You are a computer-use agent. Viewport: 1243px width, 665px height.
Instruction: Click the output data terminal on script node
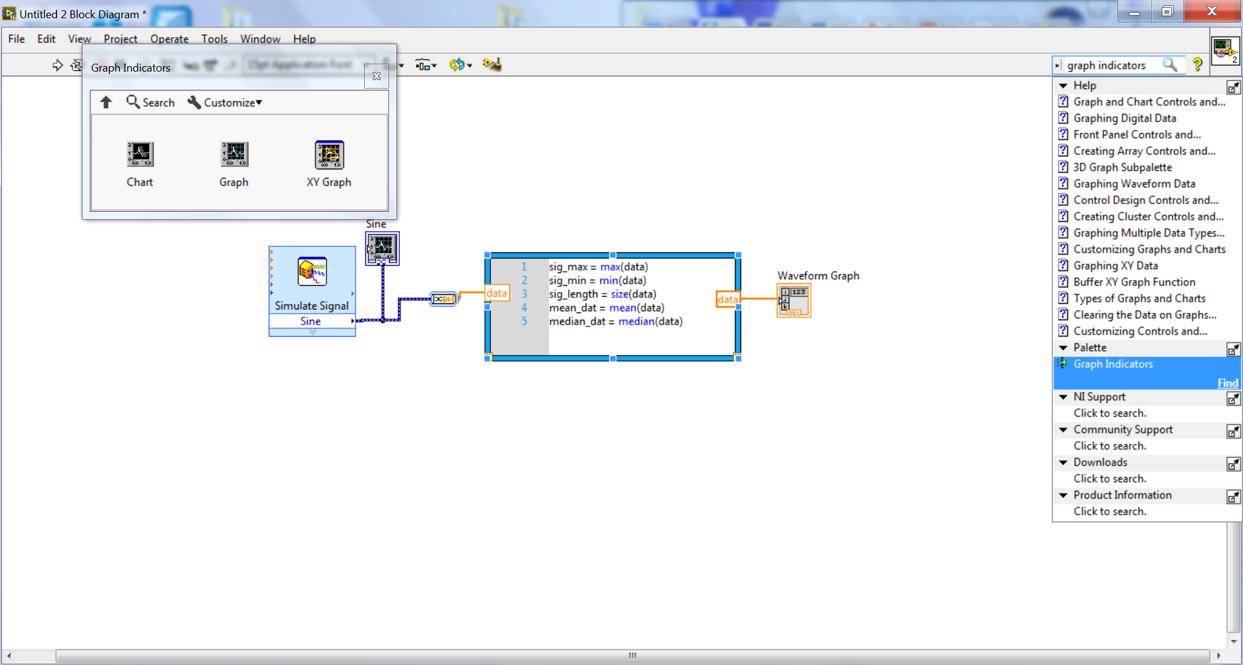728,299
